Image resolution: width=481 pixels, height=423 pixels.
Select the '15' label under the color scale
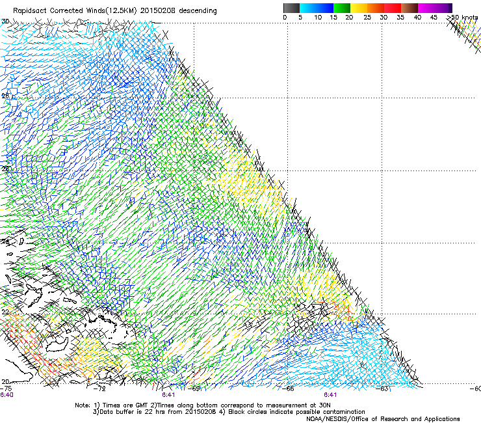[x=333, y=17]
